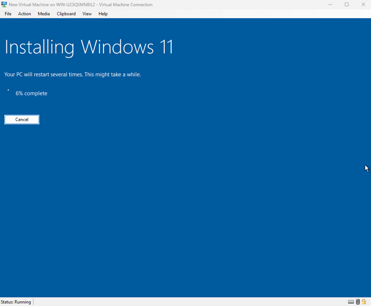Maximize the Virtual Machine Connection window
371x306 pixels.
coord(347,4)
